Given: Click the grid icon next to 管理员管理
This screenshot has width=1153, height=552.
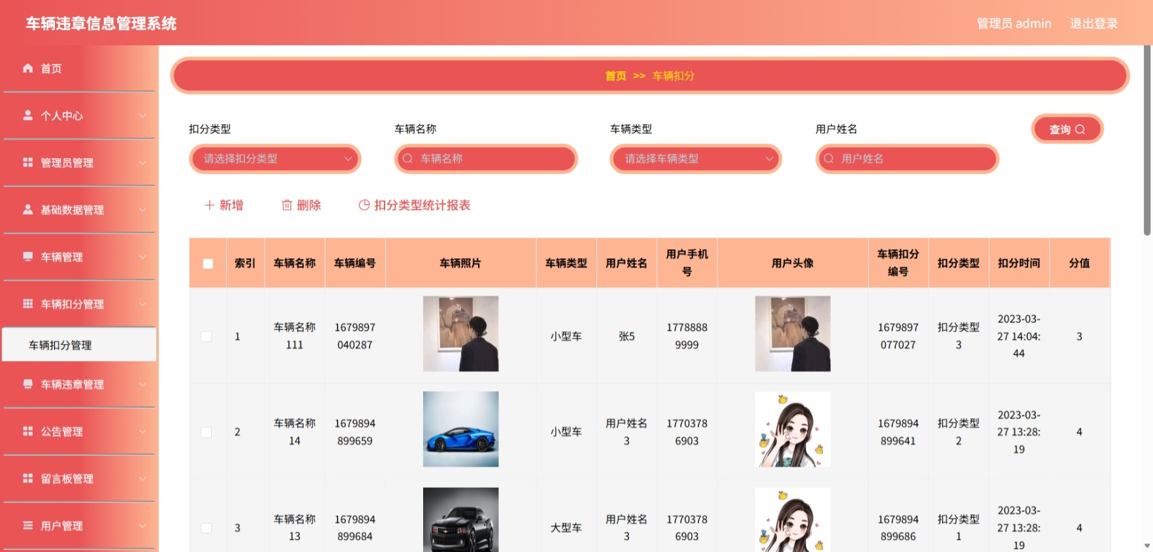Looking at the screenshot, I should click(x=27, y=162).
